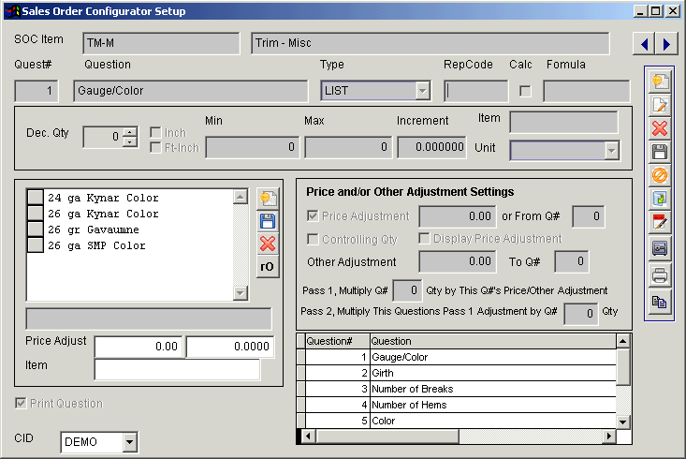Screen dimensions: 686x459
Task: Go to next SOC item with right arrow
Action: coord(666,44)
